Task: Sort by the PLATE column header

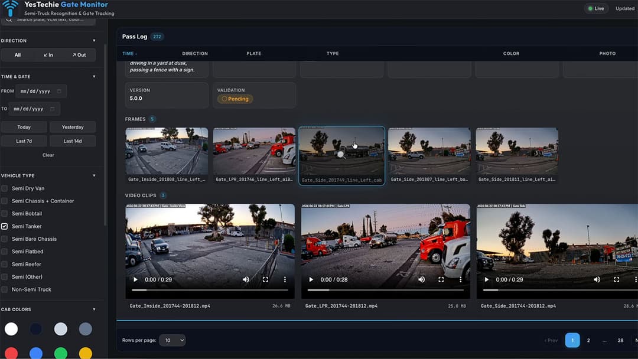Action: point(254,54)
